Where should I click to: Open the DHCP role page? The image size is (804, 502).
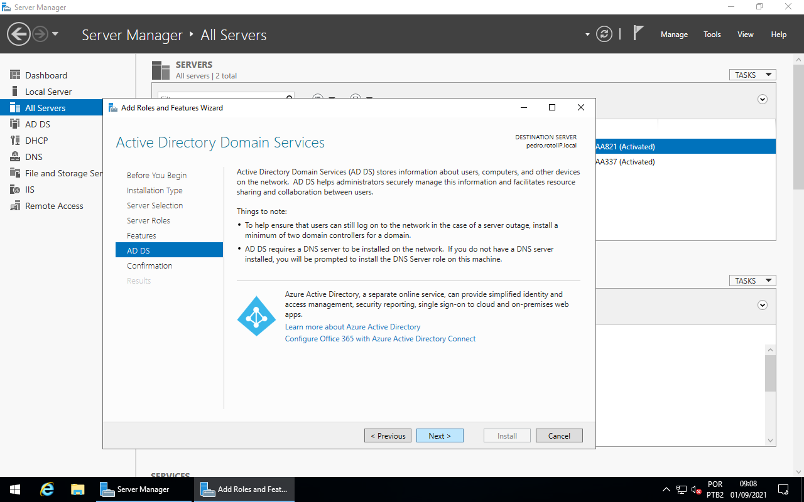36,141
